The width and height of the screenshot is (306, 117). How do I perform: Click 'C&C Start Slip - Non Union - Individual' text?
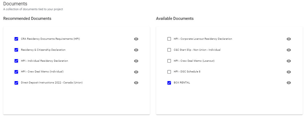pos(197,50)
